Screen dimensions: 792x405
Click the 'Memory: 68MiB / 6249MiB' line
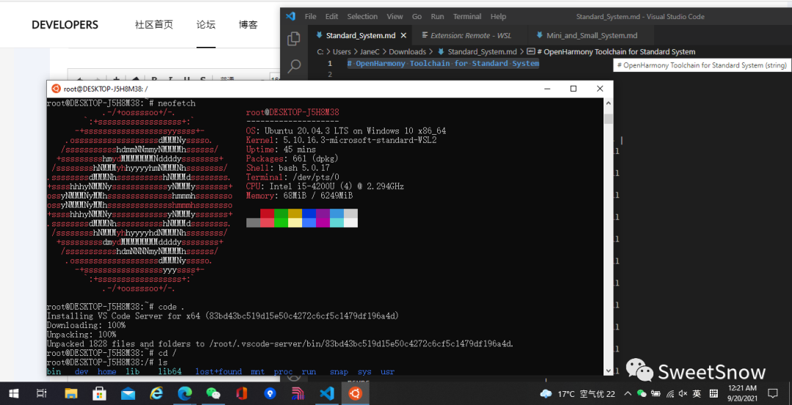click(299, 196)
